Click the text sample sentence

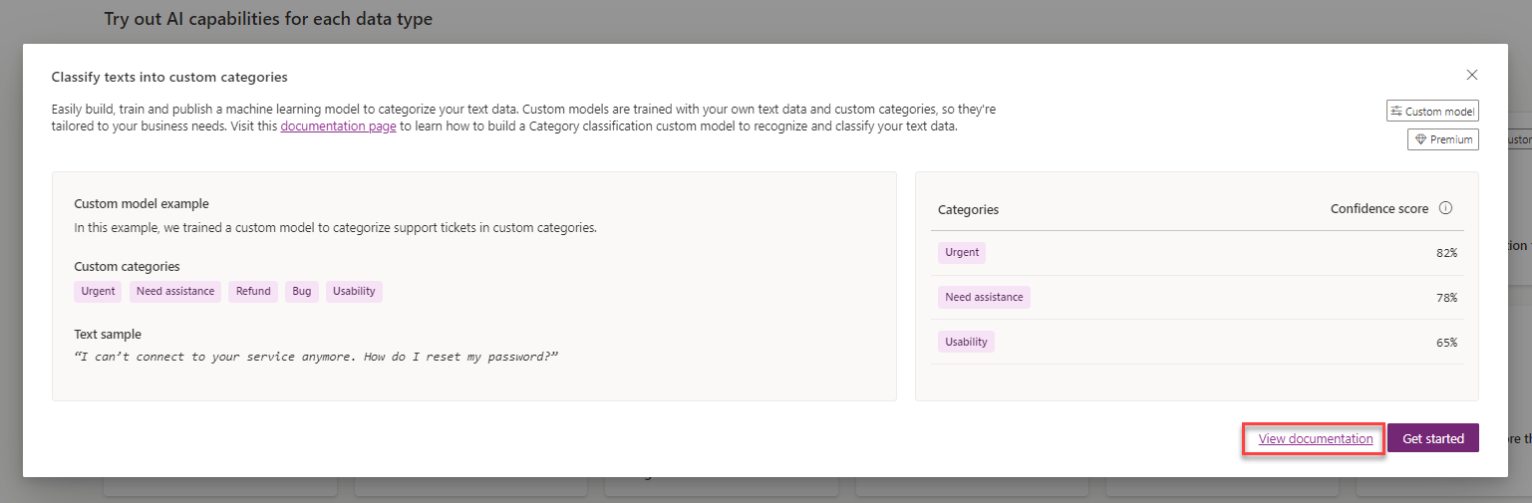coord(316,357)
